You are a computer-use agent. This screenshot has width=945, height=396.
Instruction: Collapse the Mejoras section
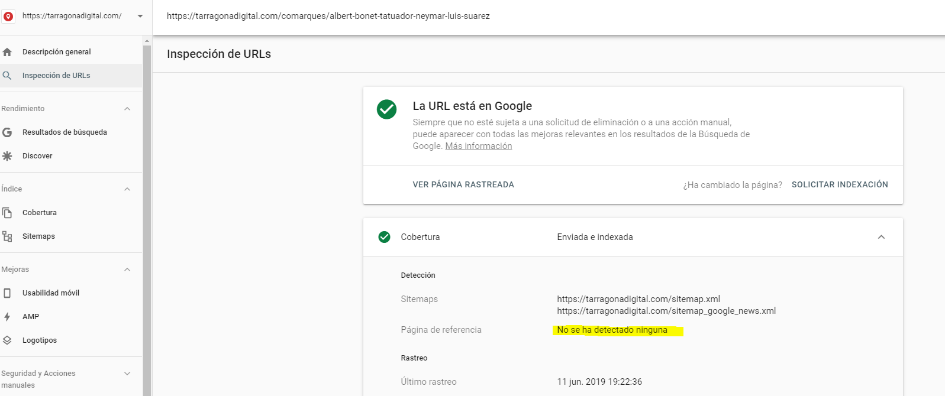pyautogui.click(x=127, y=270)
